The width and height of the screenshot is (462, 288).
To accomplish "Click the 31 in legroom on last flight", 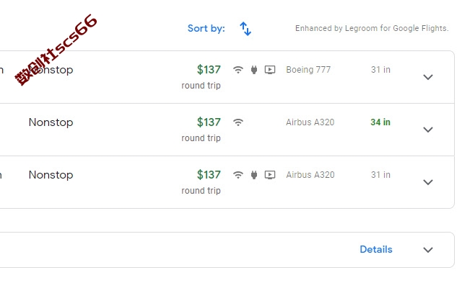I will [380, 175].
